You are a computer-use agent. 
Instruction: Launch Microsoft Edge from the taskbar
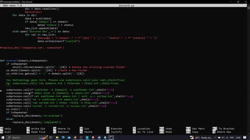63,137
